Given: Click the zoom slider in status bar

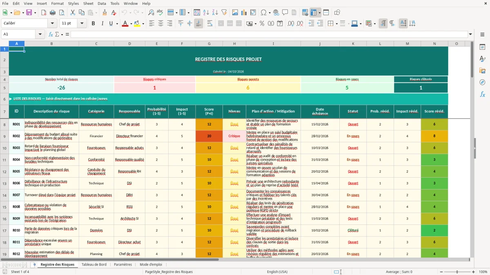Looking at the screenshot, I should 457,272.
